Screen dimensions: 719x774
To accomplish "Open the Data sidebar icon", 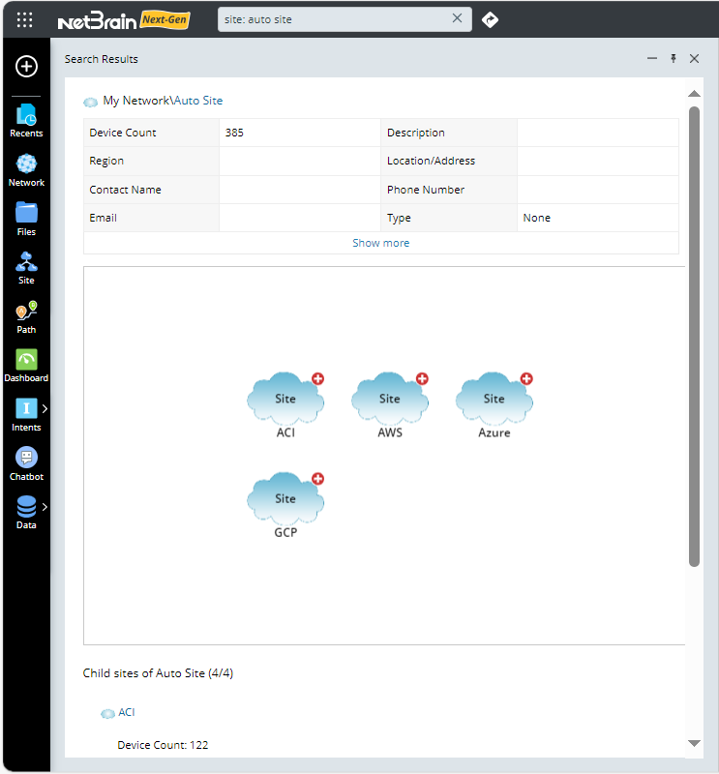I will pos(26,513).
